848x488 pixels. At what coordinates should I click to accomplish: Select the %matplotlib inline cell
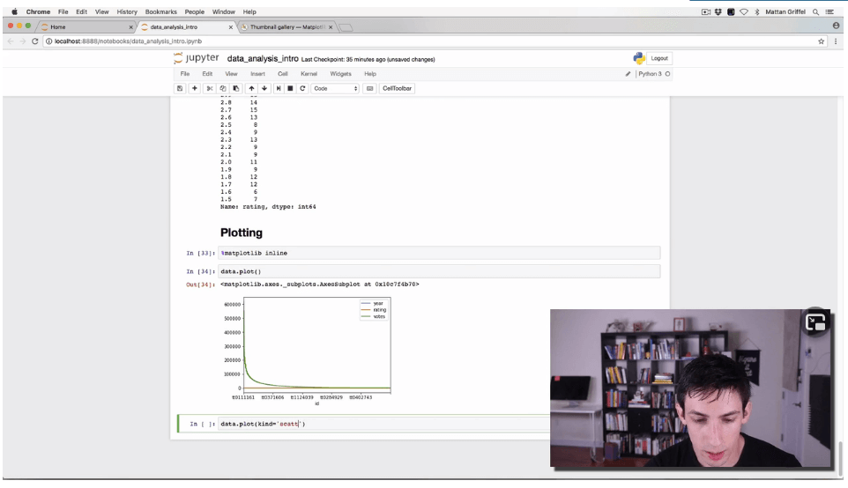click(x=439, y=253)
